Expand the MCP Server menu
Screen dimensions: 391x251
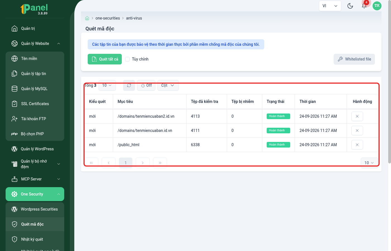coord(35,179)
